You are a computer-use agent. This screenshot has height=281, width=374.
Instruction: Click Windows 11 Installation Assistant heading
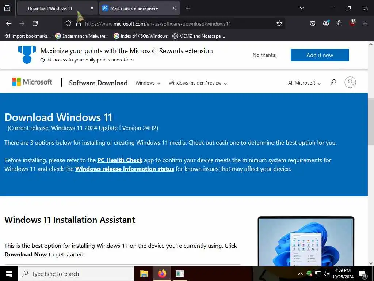pos(70,220)
